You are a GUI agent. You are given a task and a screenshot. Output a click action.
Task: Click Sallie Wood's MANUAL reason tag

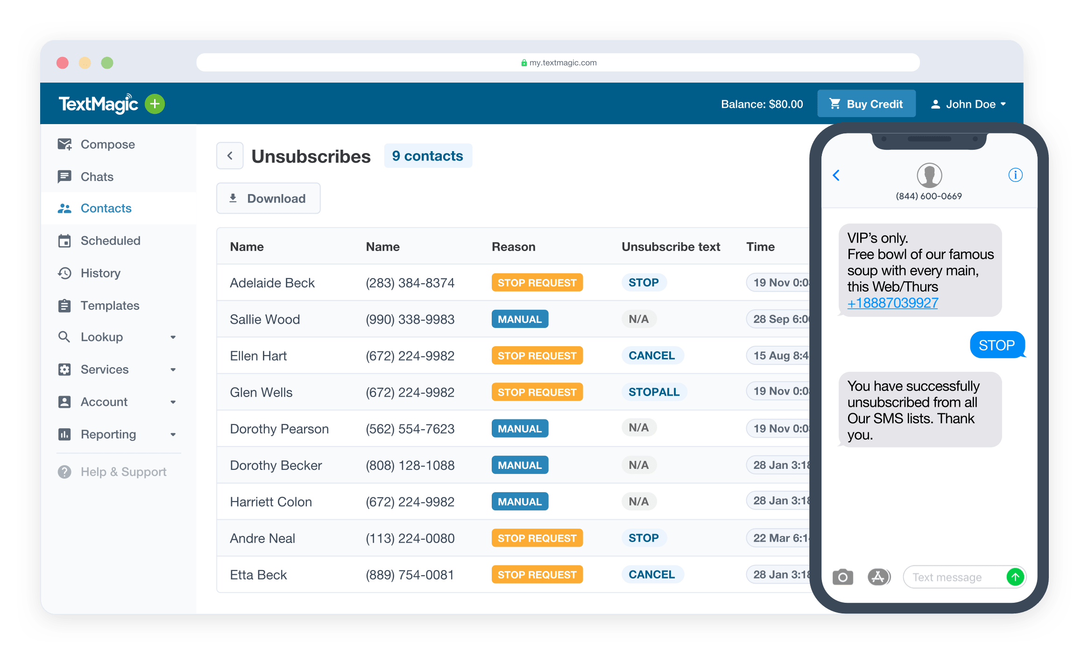point(520,319)
